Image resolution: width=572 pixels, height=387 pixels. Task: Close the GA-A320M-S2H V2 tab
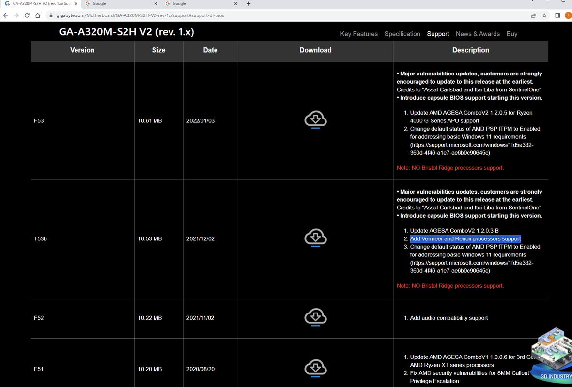point(76,4)
